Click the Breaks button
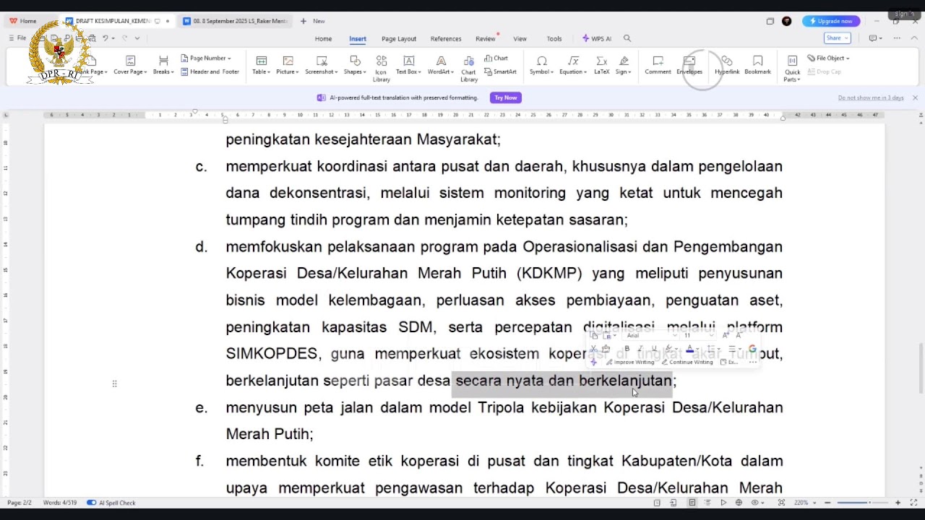 163,65
